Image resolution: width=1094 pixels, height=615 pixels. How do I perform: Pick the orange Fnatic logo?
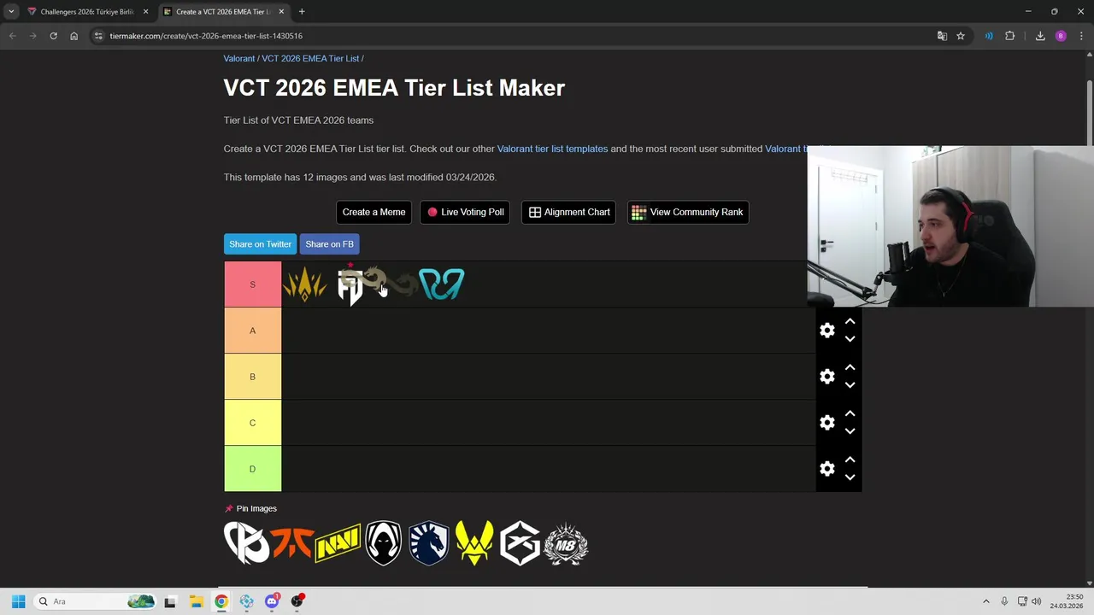291,543
